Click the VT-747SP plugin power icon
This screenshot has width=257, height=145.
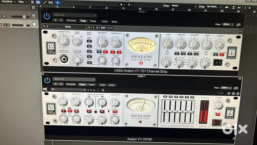47,80
